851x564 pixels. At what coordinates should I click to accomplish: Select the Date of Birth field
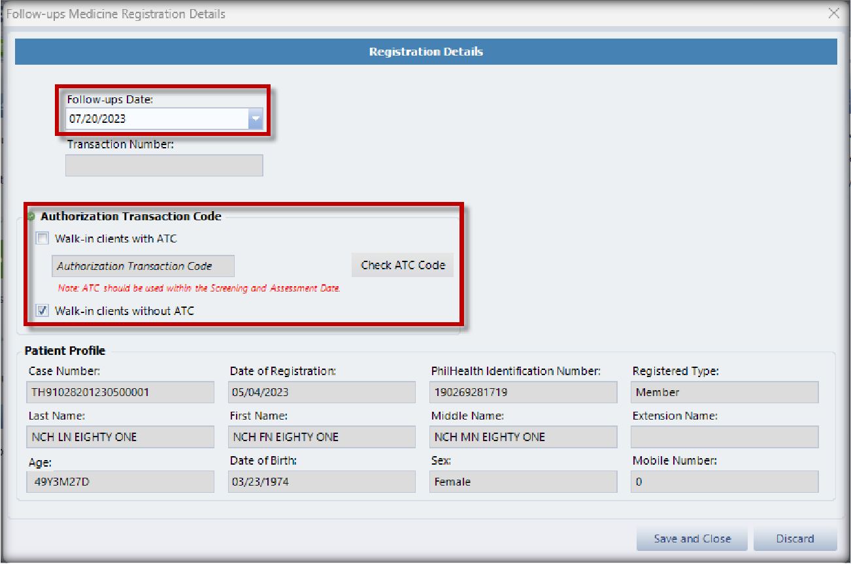point(322,482)
